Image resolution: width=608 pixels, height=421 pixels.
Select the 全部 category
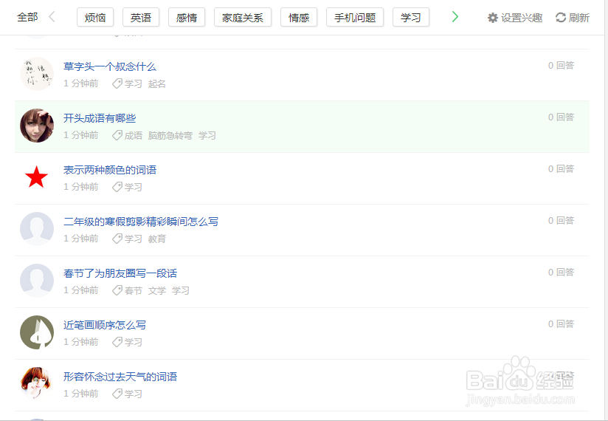click(27, 17)
